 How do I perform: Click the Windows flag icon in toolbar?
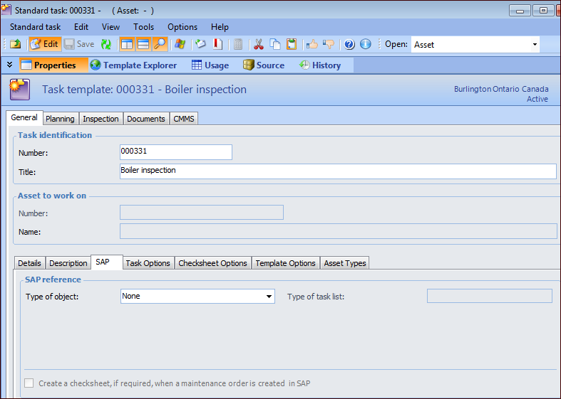click(x=180, y=44)
